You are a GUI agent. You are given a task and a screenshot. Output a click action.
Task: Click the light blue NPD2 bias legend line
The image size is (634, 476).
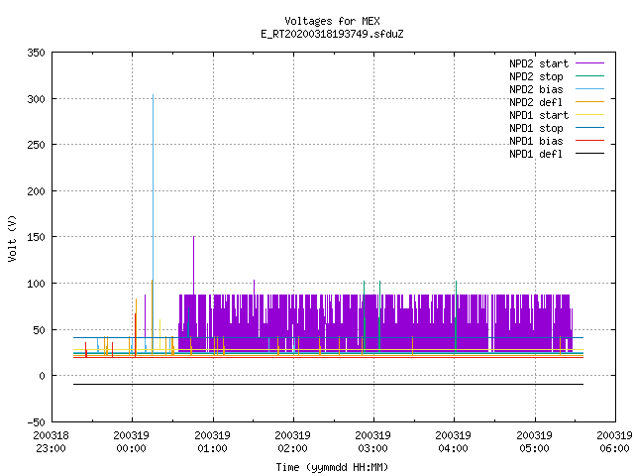pyautogui.click(x=589, y=88)
